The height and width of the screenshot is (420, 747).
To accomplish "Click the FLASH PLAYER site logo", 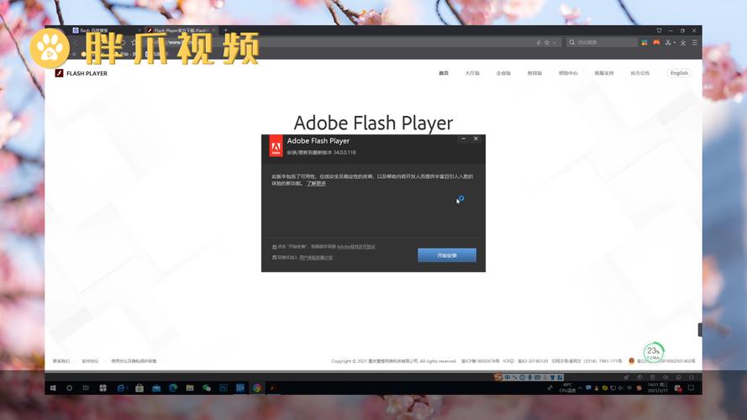I will click(x=81, y=73).
